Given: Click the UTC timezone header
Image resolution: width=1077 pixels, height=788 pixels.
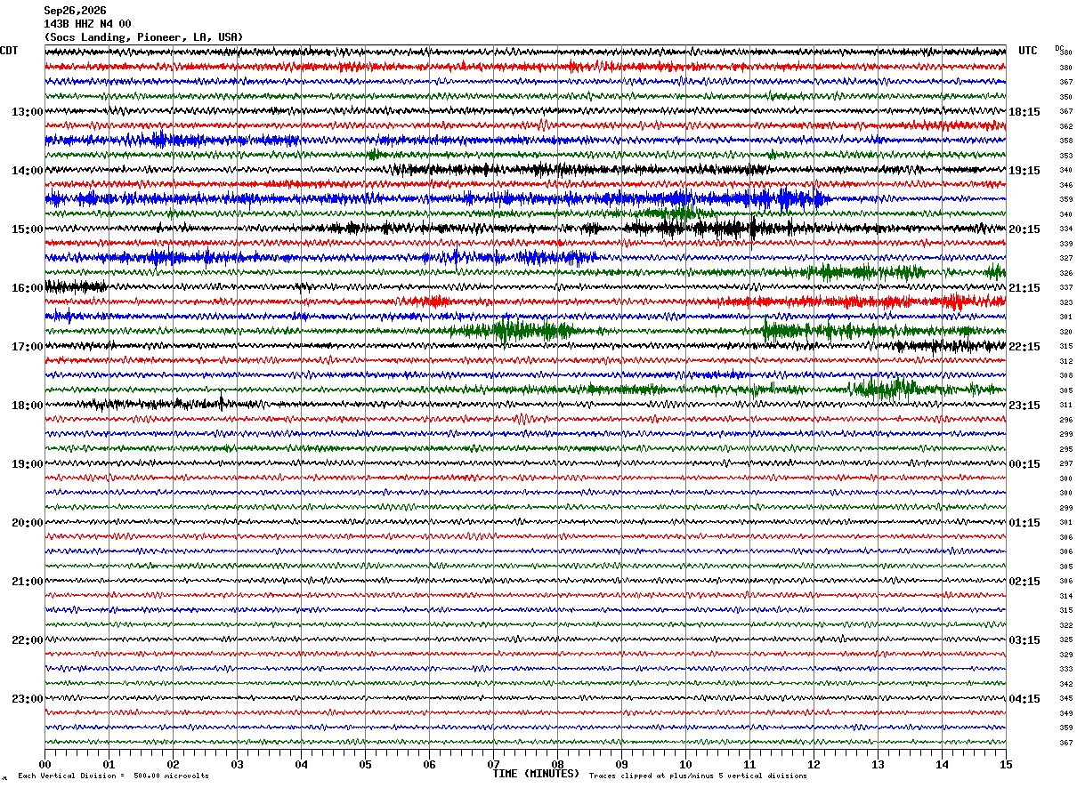Looking at the screenshot, I should [1028, 51].
